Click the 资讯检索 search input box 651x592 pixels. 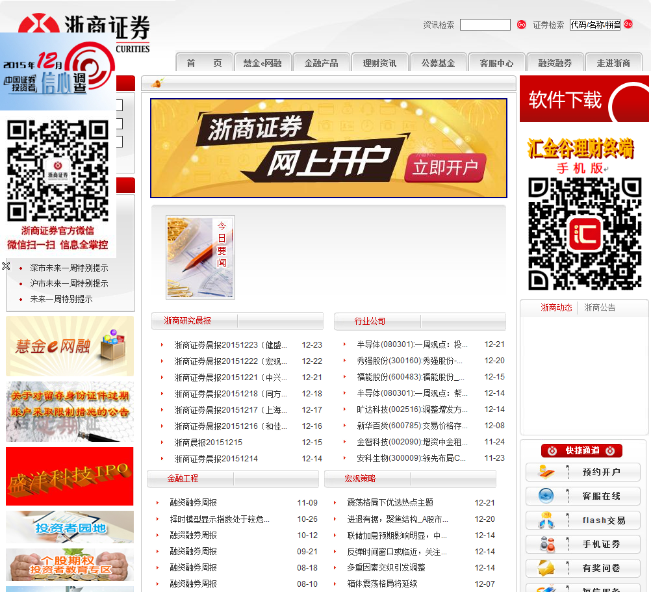point(485,25)
